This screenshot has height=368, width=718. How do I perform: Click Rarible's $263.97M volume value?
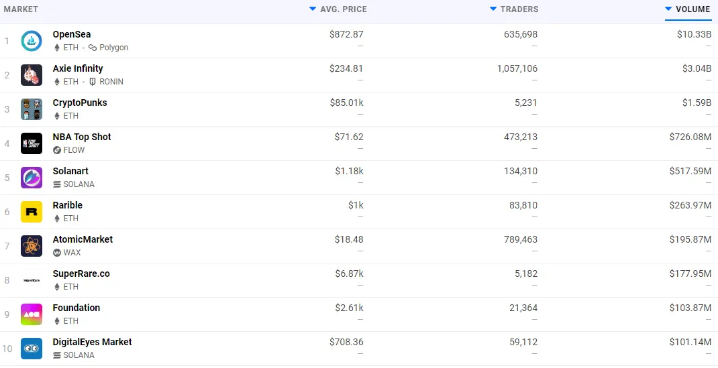coord(690,205)
